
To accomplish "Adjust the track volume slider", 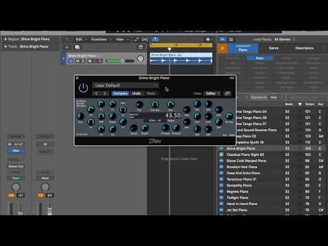I will coord(120,61).
